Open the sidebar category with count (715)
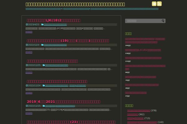This screenshot has height=124, width=187. 135,118
